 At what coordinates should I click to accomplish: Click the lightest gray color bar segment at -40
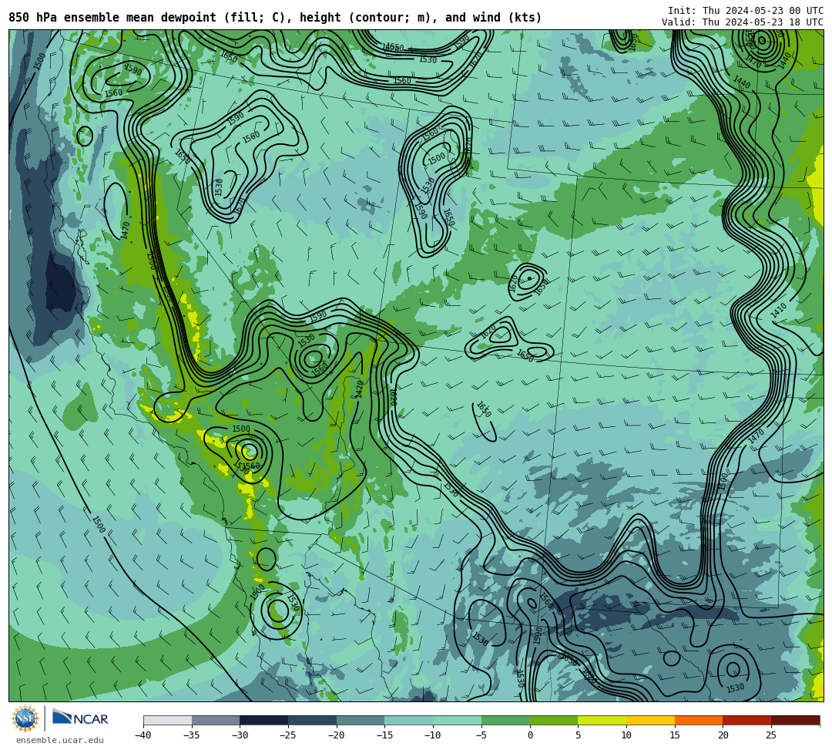pos(168,720)
